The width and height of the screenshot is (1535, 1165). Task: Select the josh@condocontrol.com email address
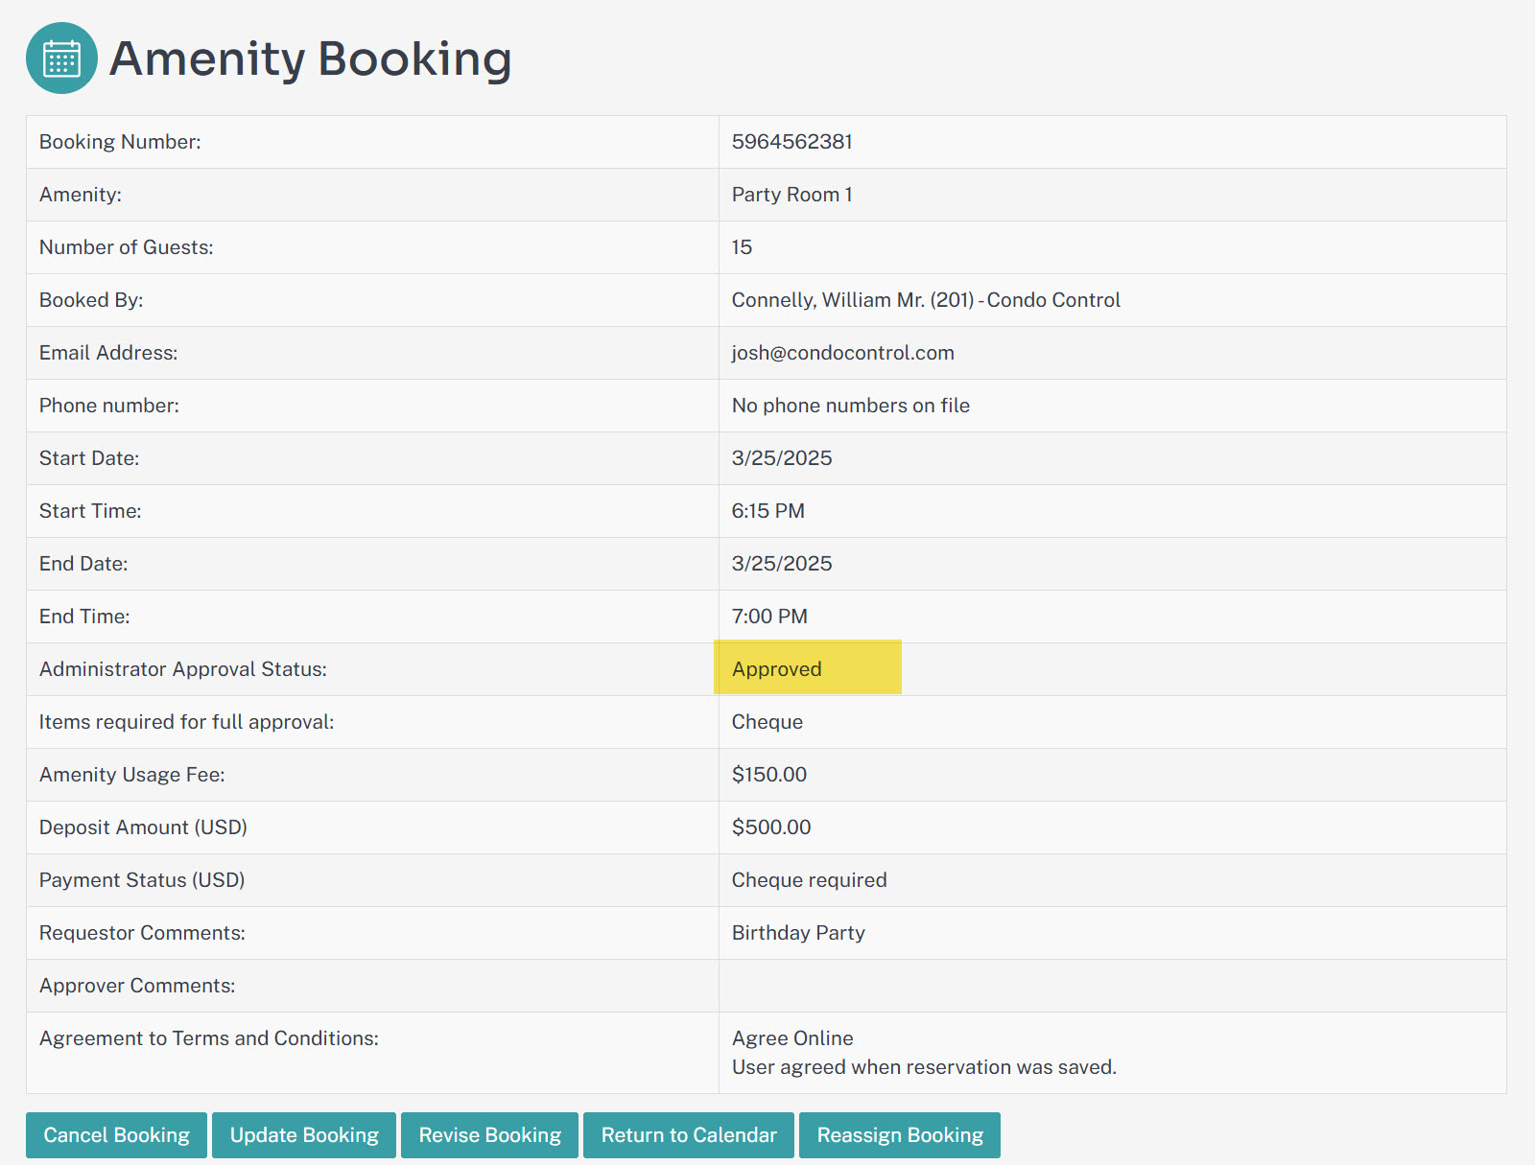click(x=843, y=353)
